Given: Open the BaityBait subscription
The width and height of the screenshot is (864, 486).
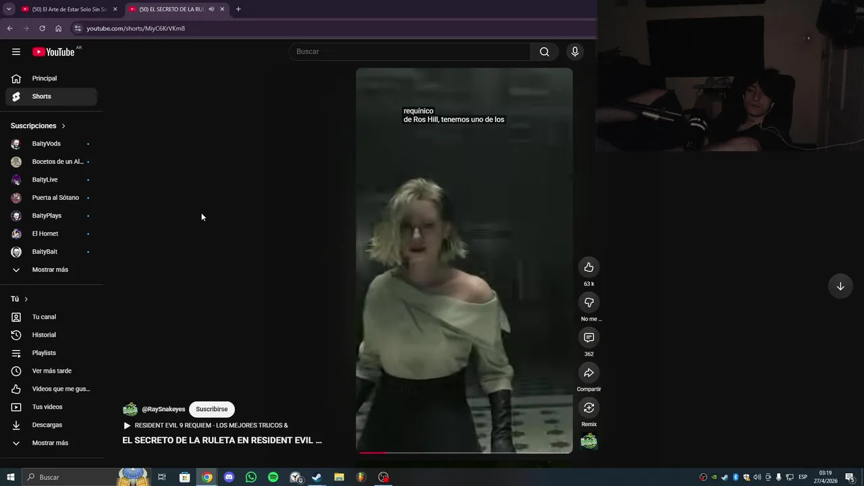Looking at the screenshot, I should (x=51, y=252).
